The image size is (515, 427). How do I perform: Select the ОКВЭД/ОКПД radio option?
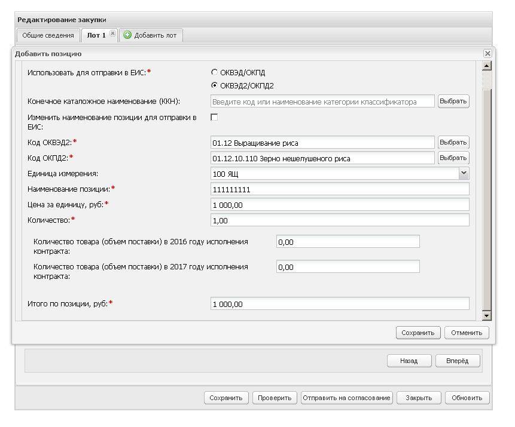click(x=215, y=72)
